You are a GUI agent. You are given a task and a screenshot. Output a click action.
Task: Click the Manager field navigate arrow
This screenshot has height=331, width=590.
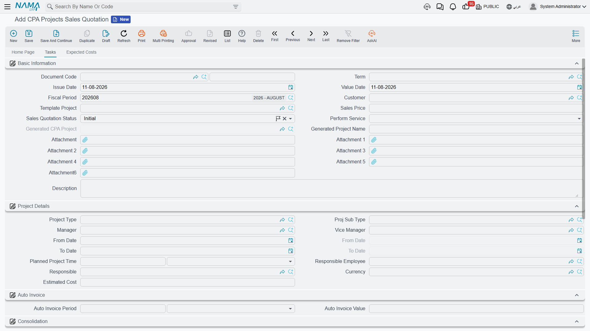point(282,230)
